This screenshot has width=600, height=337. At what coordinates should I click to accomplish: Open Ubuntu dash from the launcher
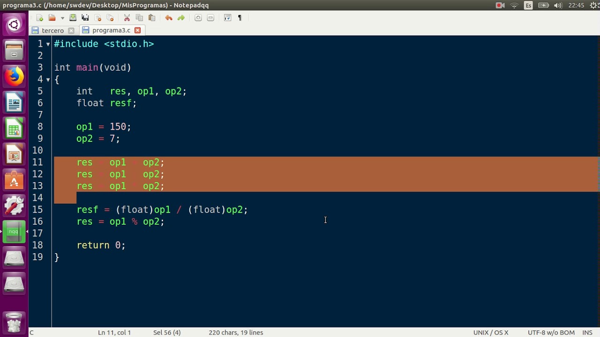click(x=14, y=25)
